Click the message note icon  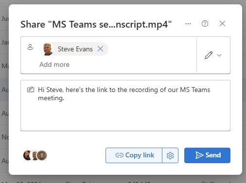[31, 90]
